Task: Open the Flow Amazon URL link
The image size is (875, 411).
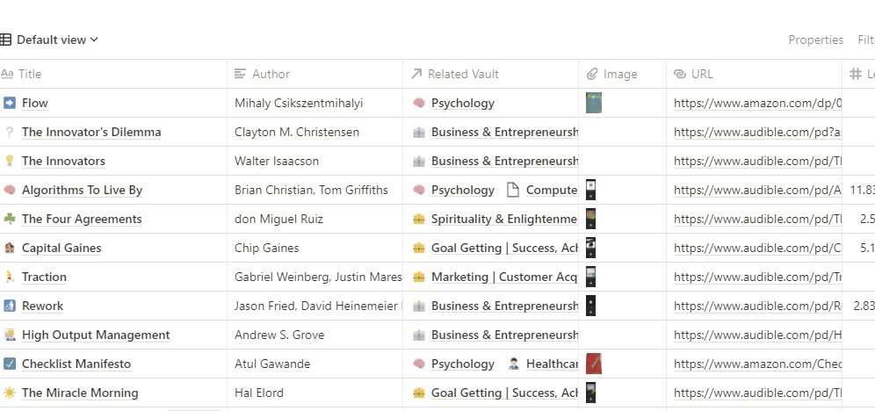Action: coord(757,103)
